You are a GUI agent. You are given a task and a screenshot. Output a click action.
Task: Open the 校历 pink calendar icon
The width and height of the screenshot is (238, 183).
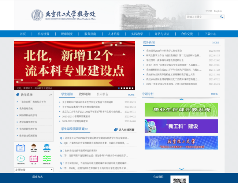[34, 160]
